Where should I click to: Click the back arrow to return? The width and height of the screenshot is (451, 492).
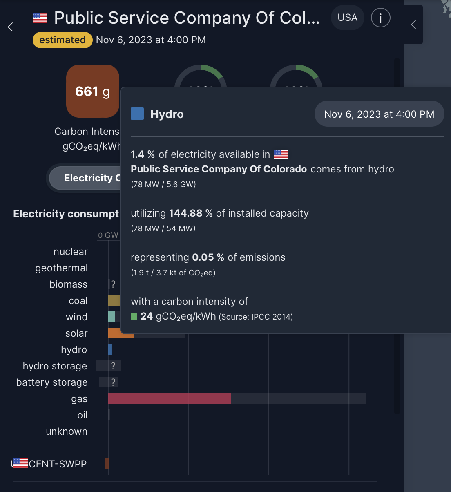[x=13, y=27]
